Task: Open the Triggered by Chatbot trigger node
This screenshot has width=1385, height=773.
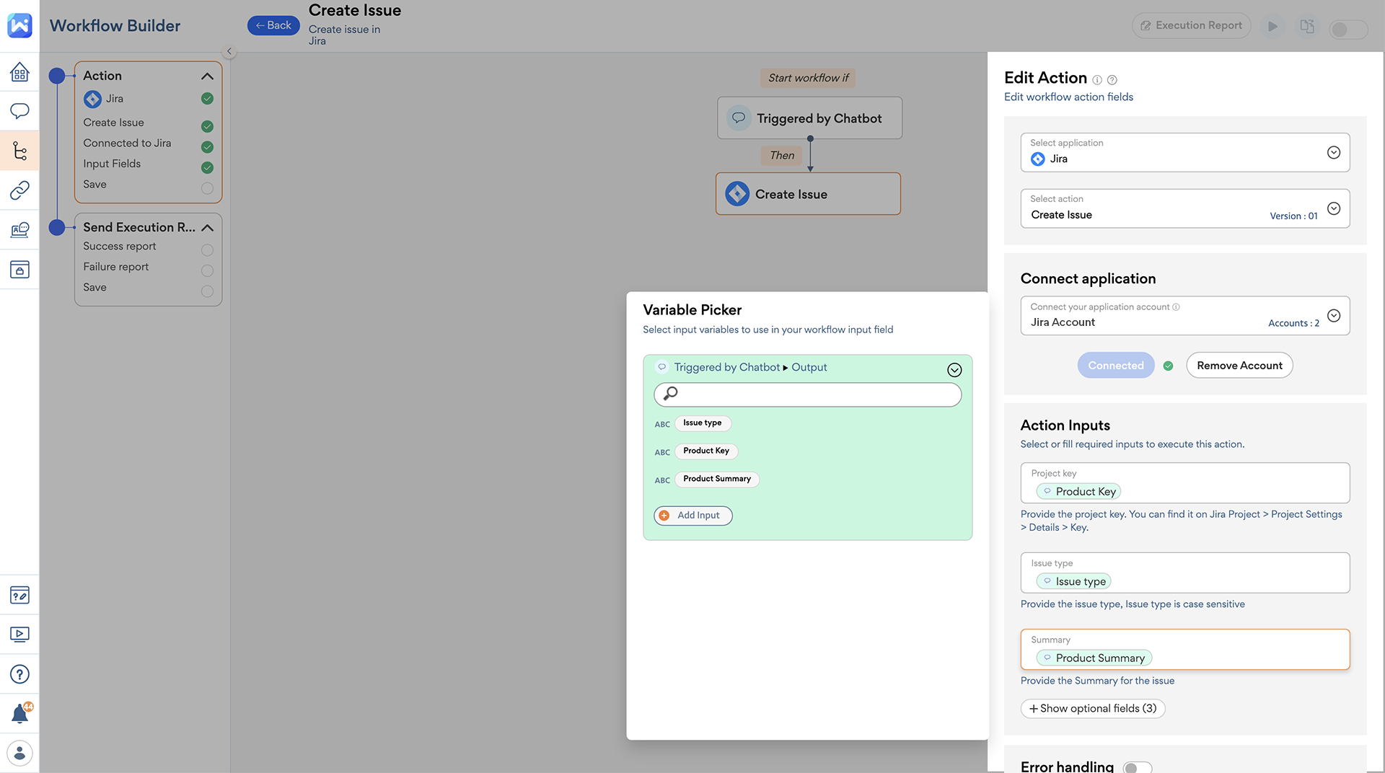Action: point(809,118)
